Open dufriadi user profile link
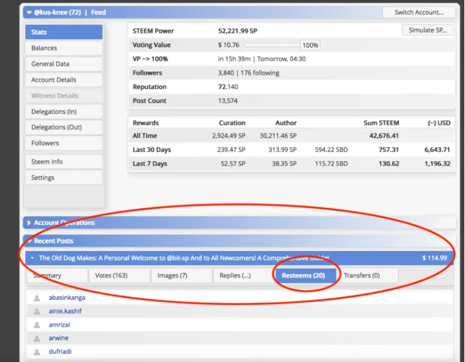The height and width of the screenshot is (362, 465). [x=60, y=352]
